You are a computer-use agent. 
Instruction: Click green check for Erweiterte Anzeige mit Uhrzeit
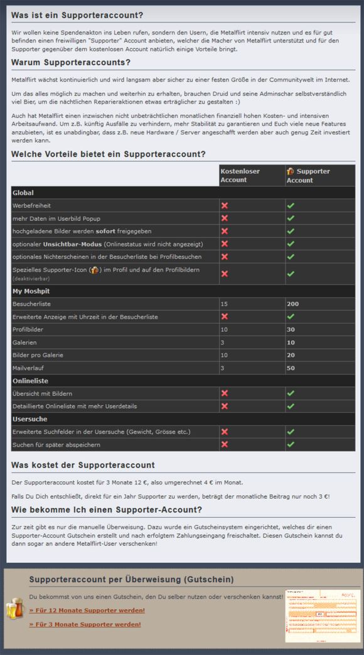(x=291, y=317)
